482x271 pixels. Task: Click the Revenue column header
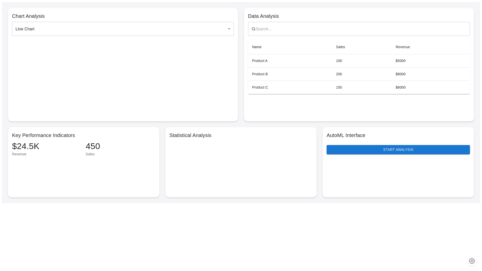click(x=402, y=47)
